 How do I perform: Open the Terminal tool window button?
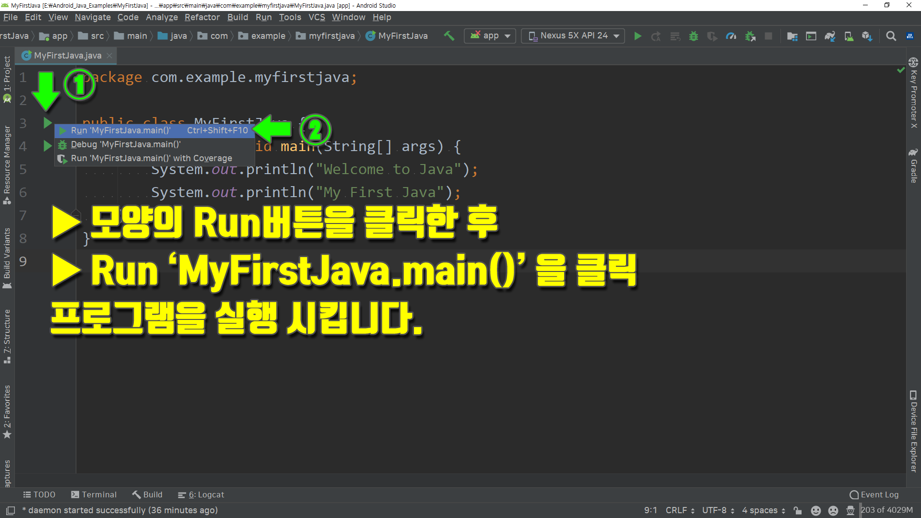pyautogui.click(x=94, y=494)
